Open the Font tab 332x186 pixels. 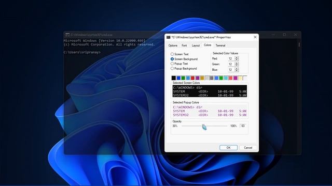point(184,45)
